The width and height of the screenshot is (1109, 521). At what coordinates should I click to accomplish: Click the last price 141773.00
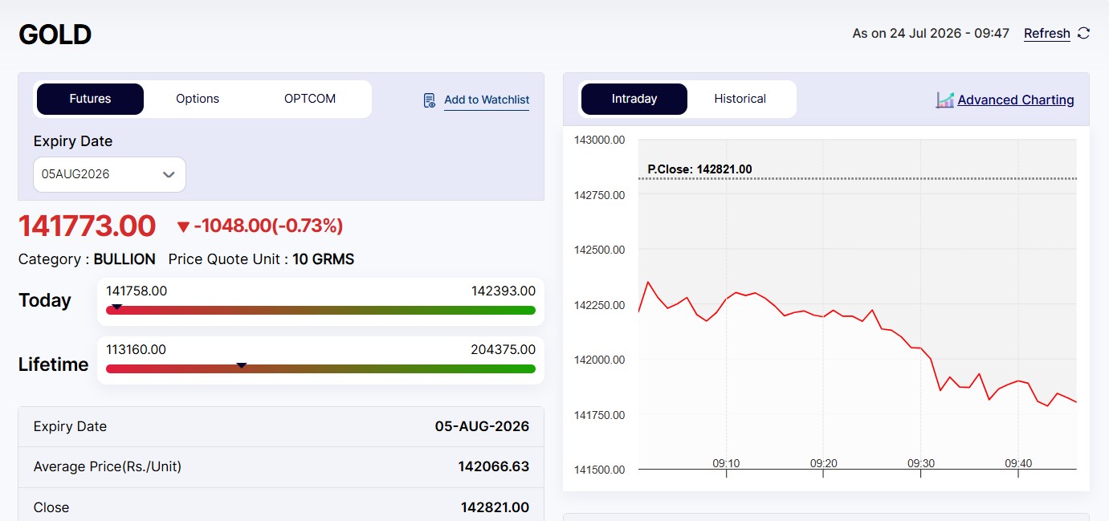pyautogui.click(x=87, y=226)
